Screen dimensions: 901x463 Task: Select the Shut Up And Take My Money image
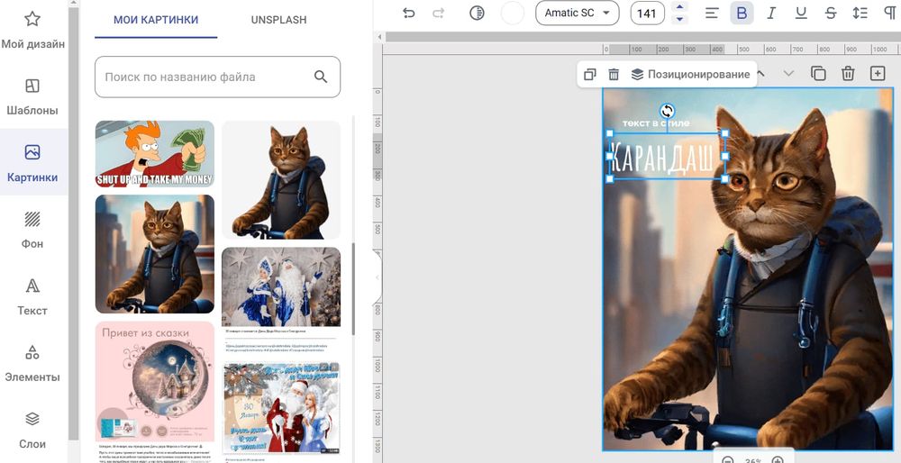point(155,154)
